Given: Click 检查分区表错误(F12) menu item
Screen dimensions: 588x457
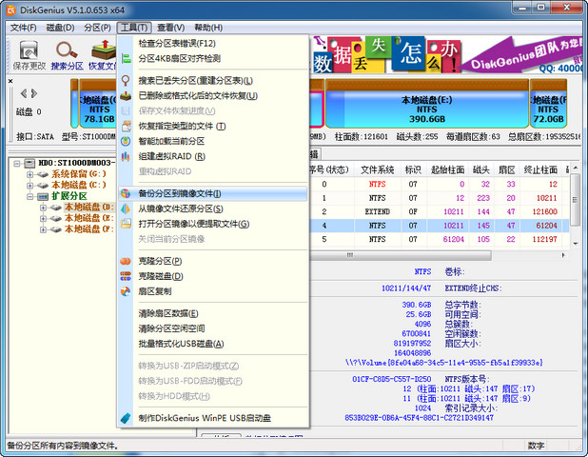Looking at the screenshot, I should click(177, 43).
